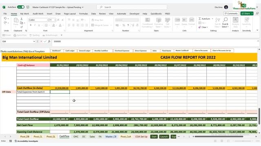This screenshot has width=261, height=146.
Task: Open the font size 11 dropdown
Action: (55, 20)
